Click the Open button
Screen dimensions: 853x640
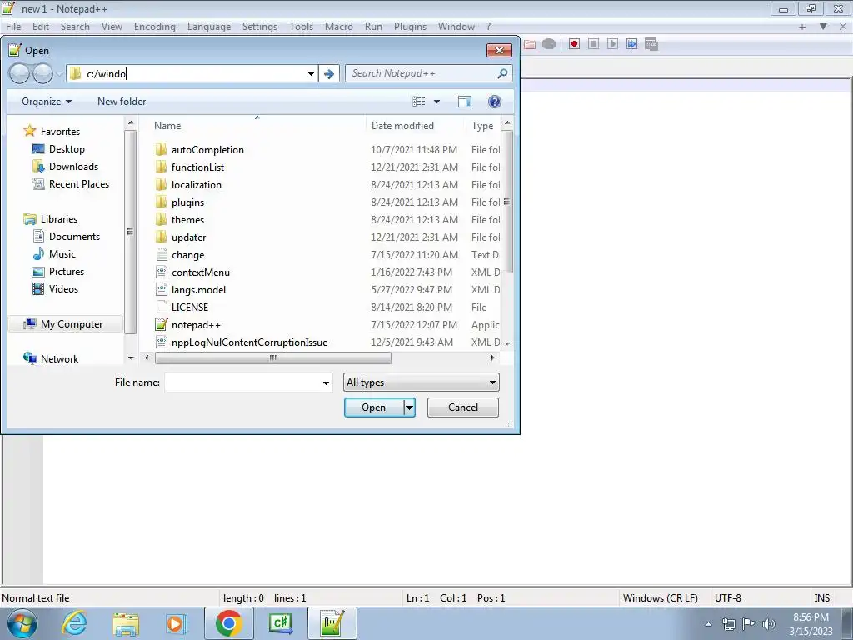[x=374, y=407]
